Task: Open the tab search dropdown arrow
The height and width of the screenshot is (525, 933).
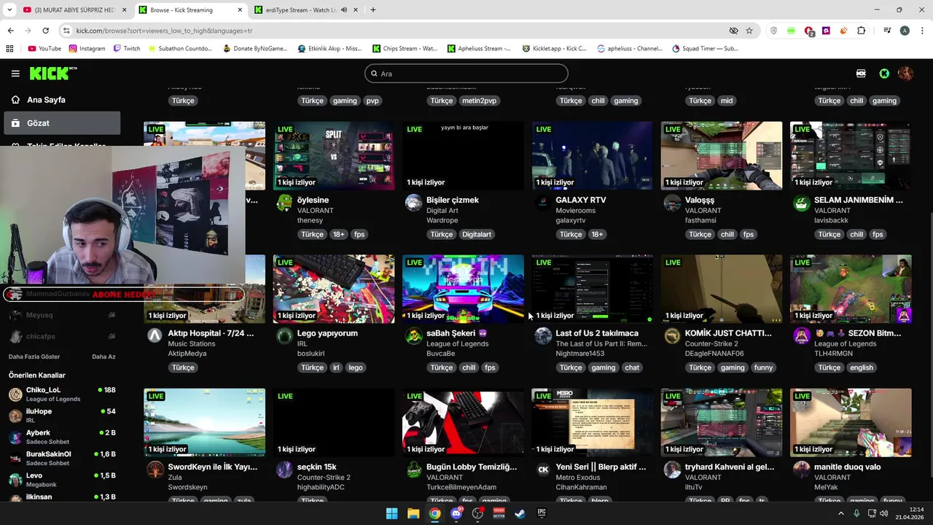Action: click(9, 10)
